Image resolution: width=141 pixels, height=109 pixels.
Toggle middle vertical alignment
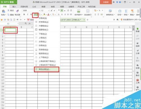pyautogui.click(x=62, y=10)
